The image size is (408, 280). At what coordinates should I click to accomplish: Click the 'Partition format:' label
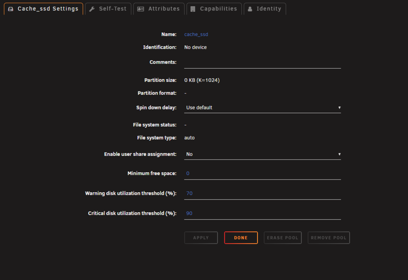(x=157, y=93)
